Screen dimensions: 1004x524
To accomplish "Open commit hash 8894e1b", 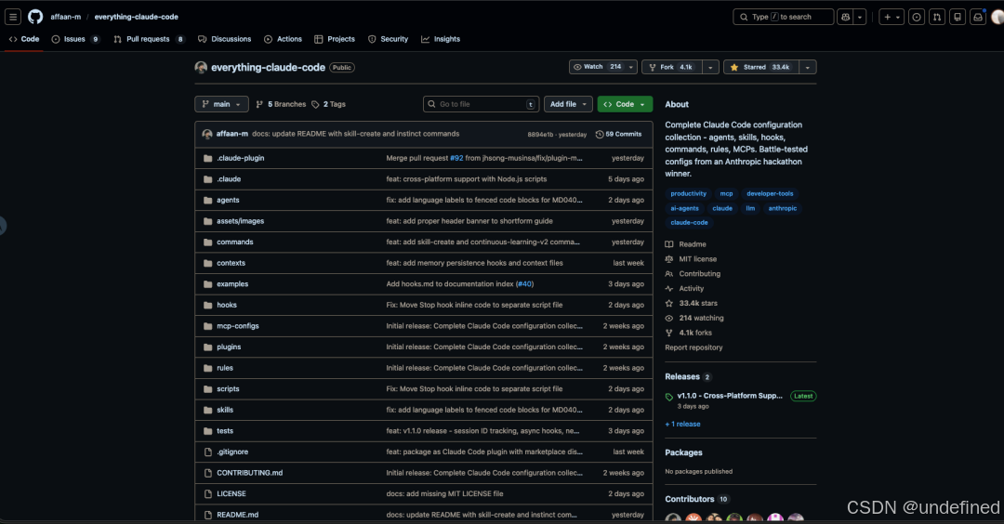I will (x=540, y=135).
